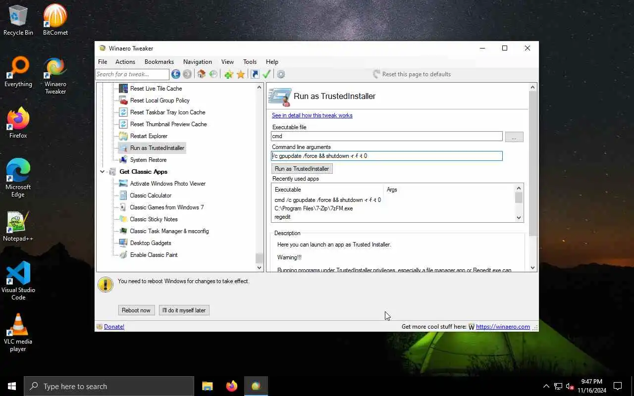
Task: Click the history clock toolbar icon
Action: point(213,74)
